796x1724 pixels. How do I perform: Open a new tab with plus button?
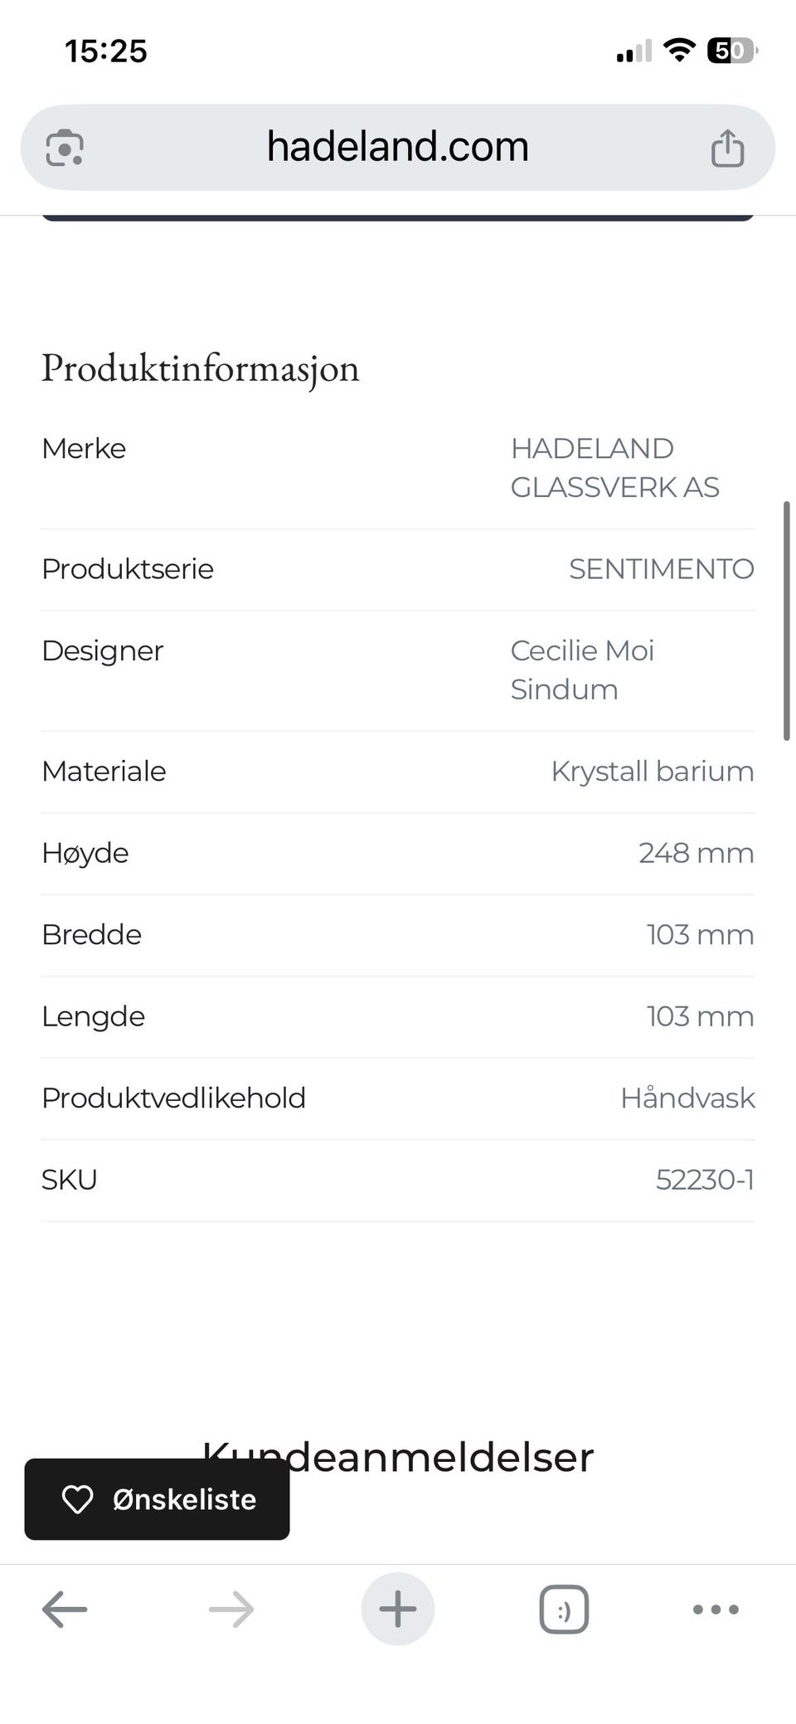398,1609
